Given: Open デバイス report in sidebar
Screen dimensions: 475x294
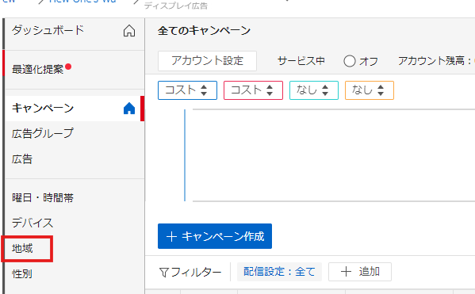Looking at the screenshot, I should (x=33, y=223).
